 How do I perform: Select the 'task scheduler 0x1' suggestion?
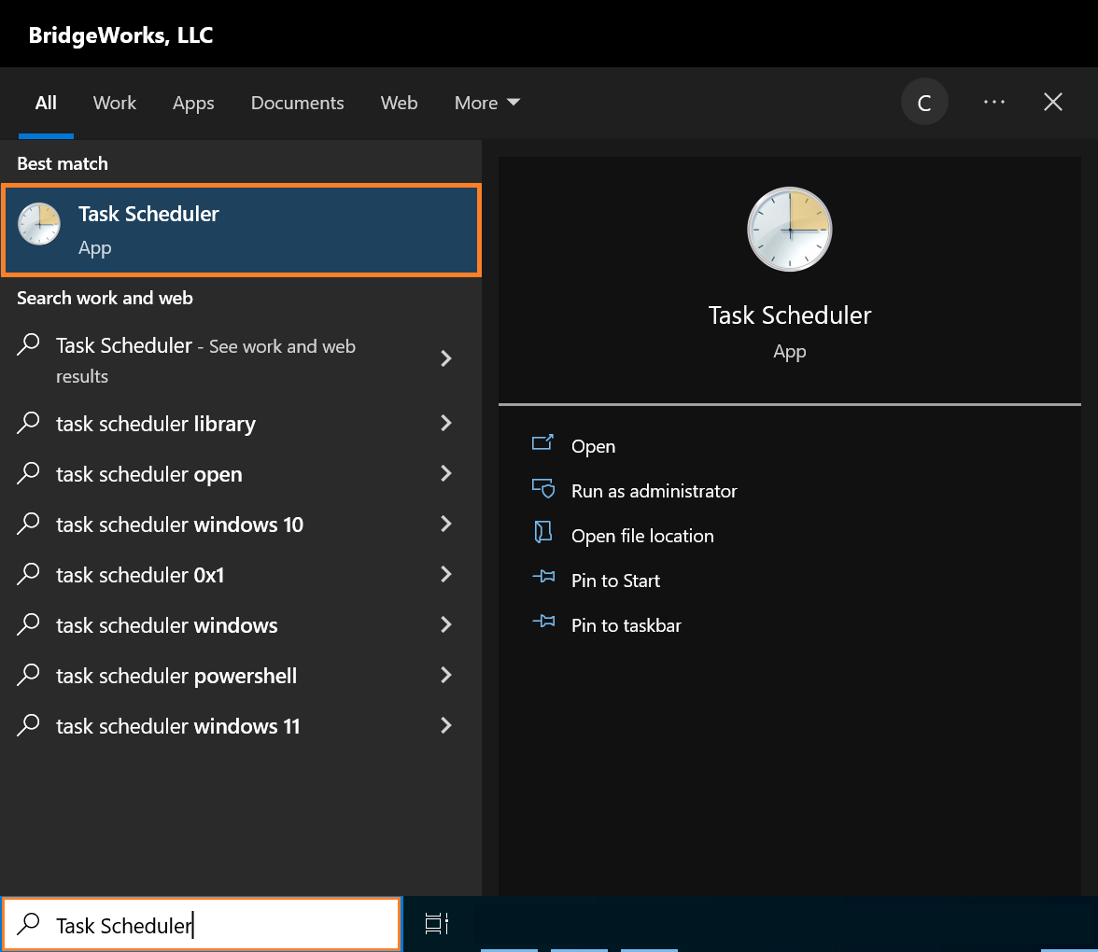tap(241, 575)
